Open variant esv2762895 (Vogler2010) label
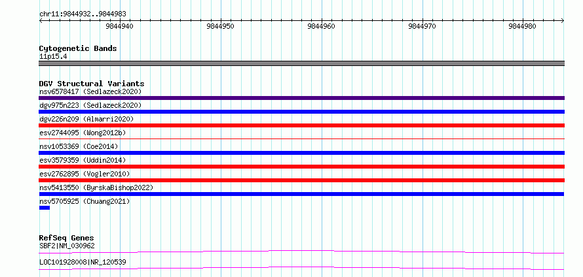The image size is (583, 277). 85,174
